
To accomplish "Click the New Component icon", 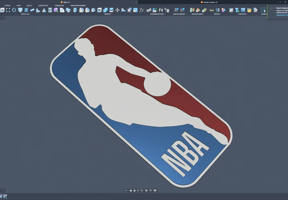I will pyautogui.click(x=155, y=10).
